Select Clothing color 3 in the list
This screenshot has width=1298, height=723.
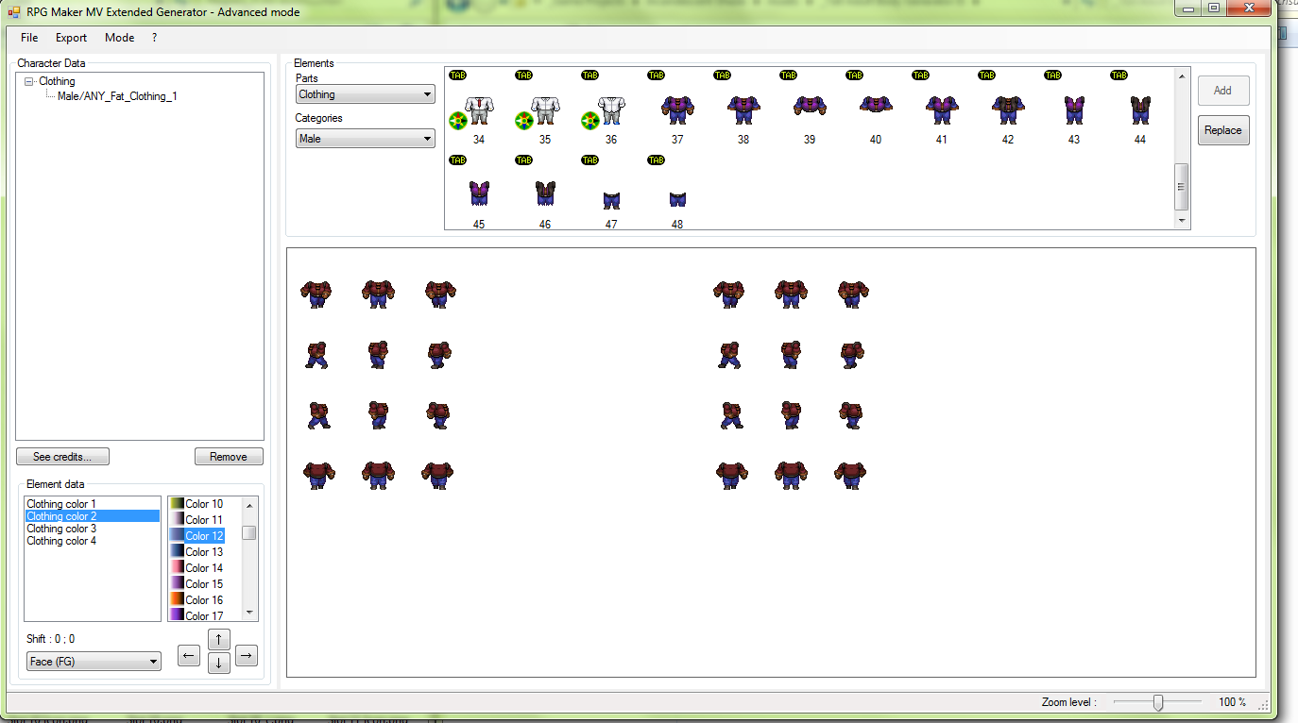pyautogui.click(x=93, y=529)
